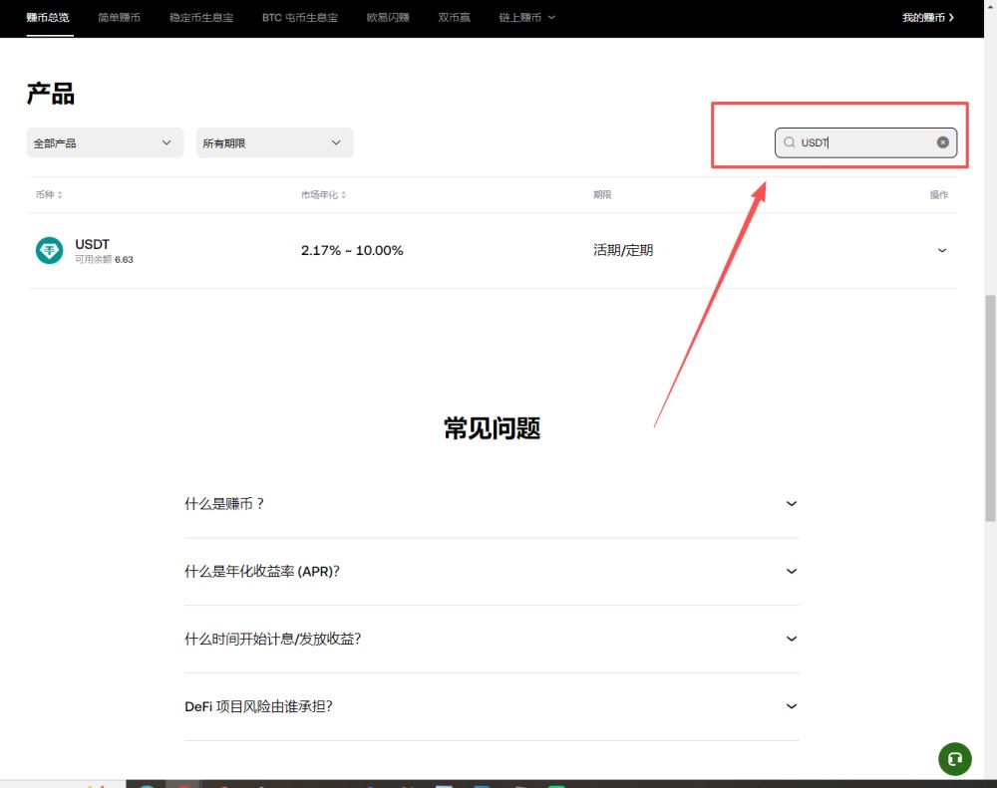Expand the 什么是年化收益率 (APR)? question

492,571
